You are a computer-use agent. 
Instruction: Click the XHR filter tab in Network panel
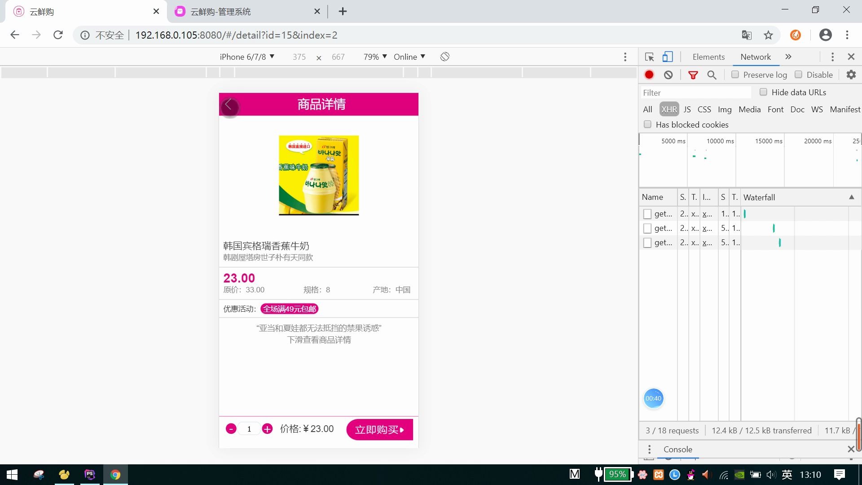tap(669, 109)
